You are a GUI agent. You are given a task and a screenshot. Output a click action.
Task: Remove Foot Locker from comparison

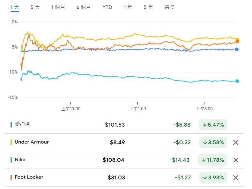(236, 177)
